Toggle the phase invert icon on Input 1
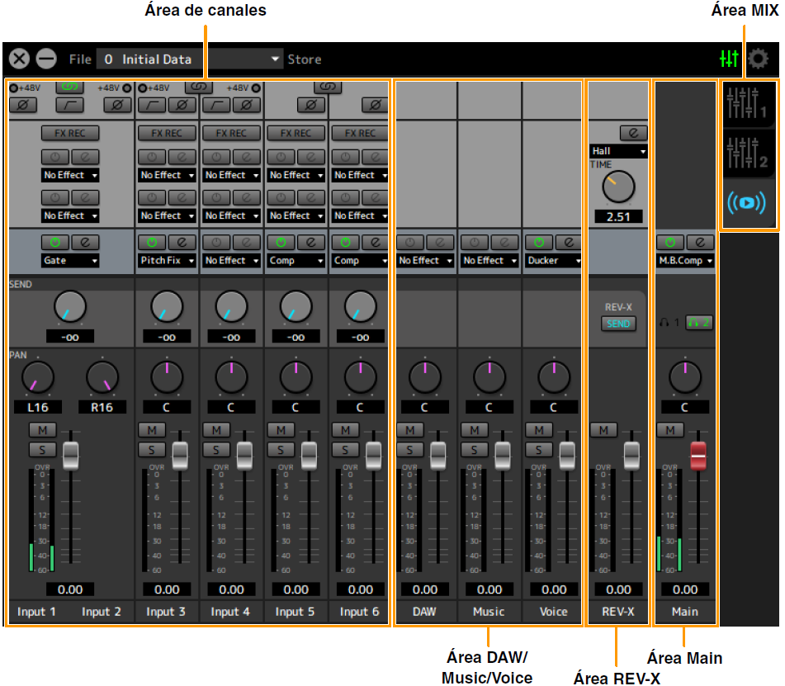Viewport: 785px width, 686px height. click(x=21, y=104)
